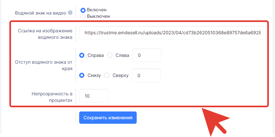Click the vertical offset field next to Сверху

pos(146,75)
